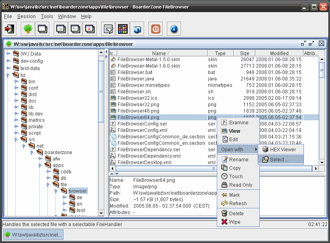Viewport: 330px width, 243px height.
Task: Collapse the bz tree node
Action: click(8, 75)
